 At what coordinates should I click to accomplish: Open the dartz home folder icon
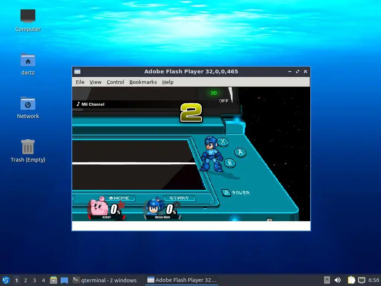[28, 64]
